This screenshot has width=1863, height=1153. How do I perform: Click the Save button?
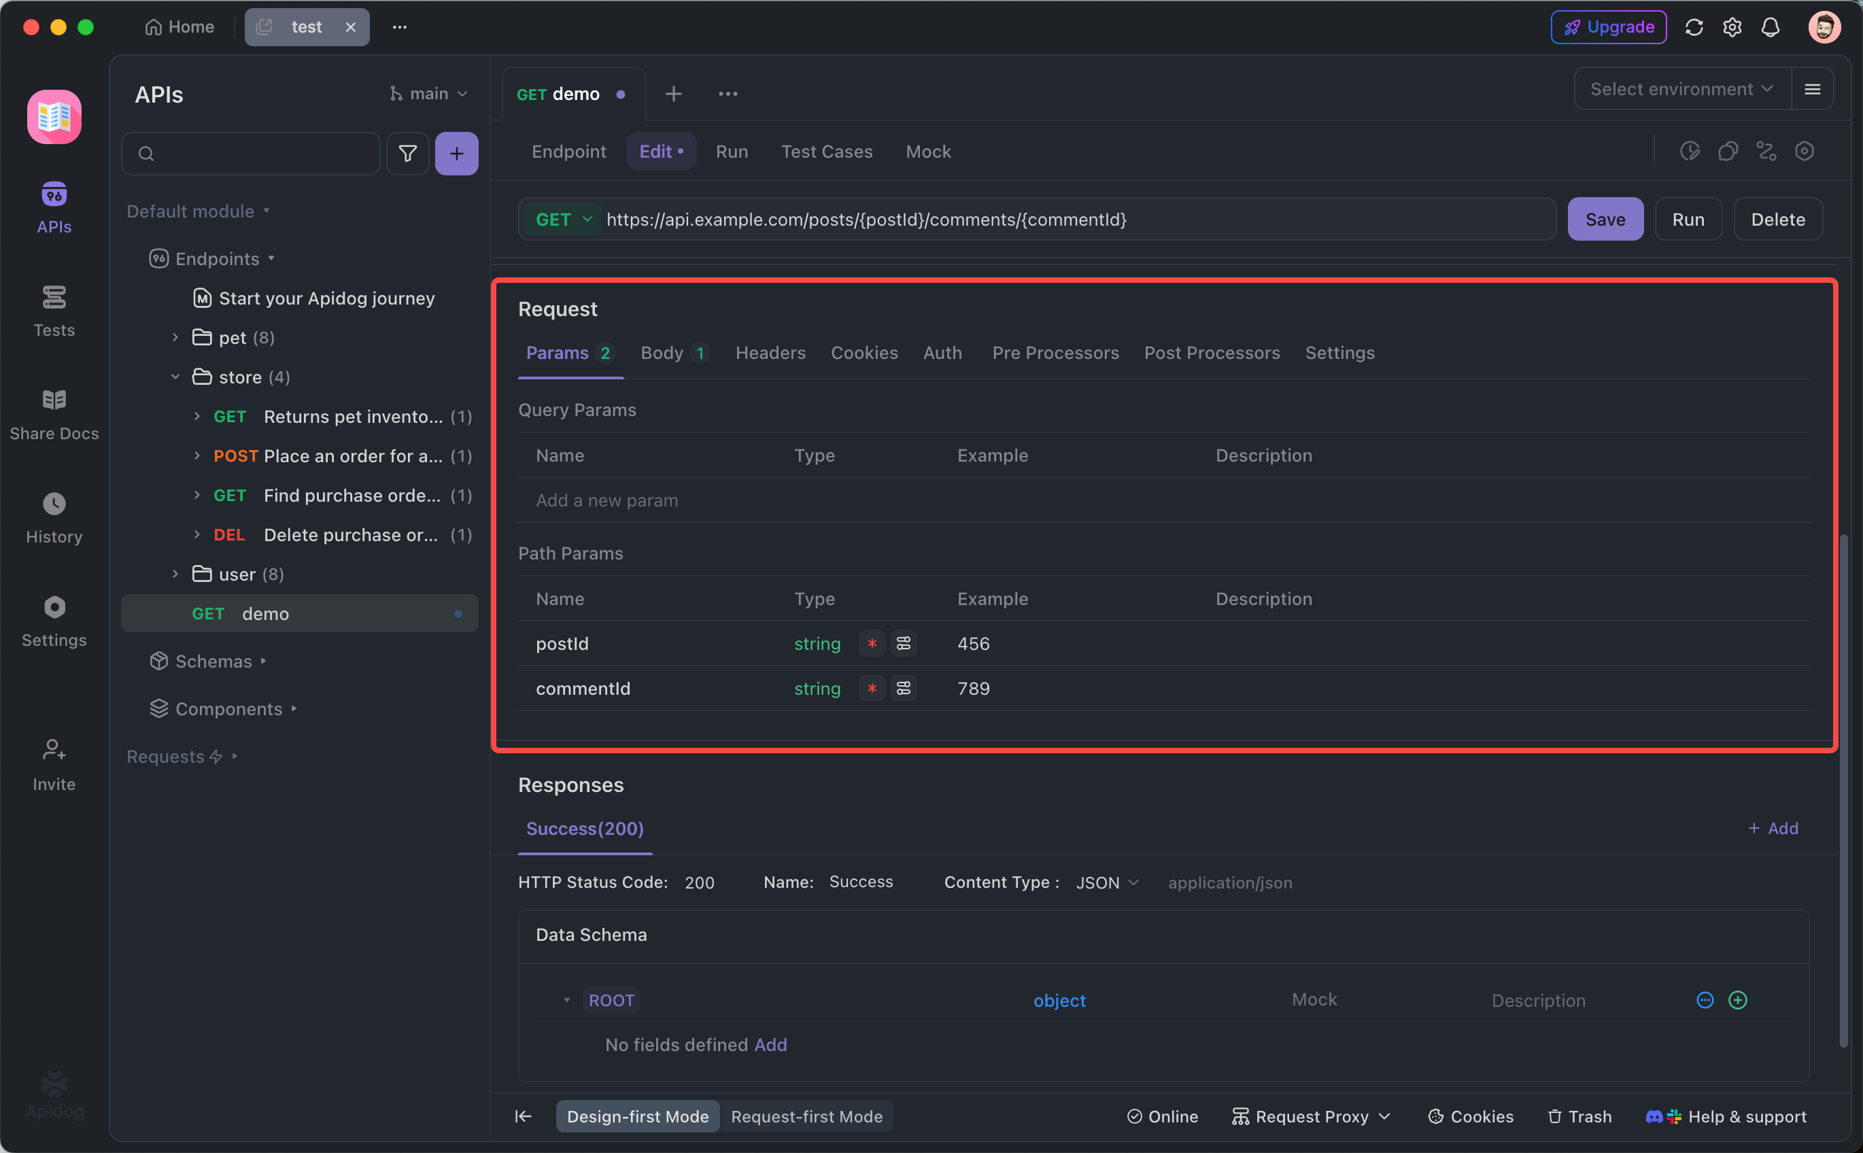1605,220
